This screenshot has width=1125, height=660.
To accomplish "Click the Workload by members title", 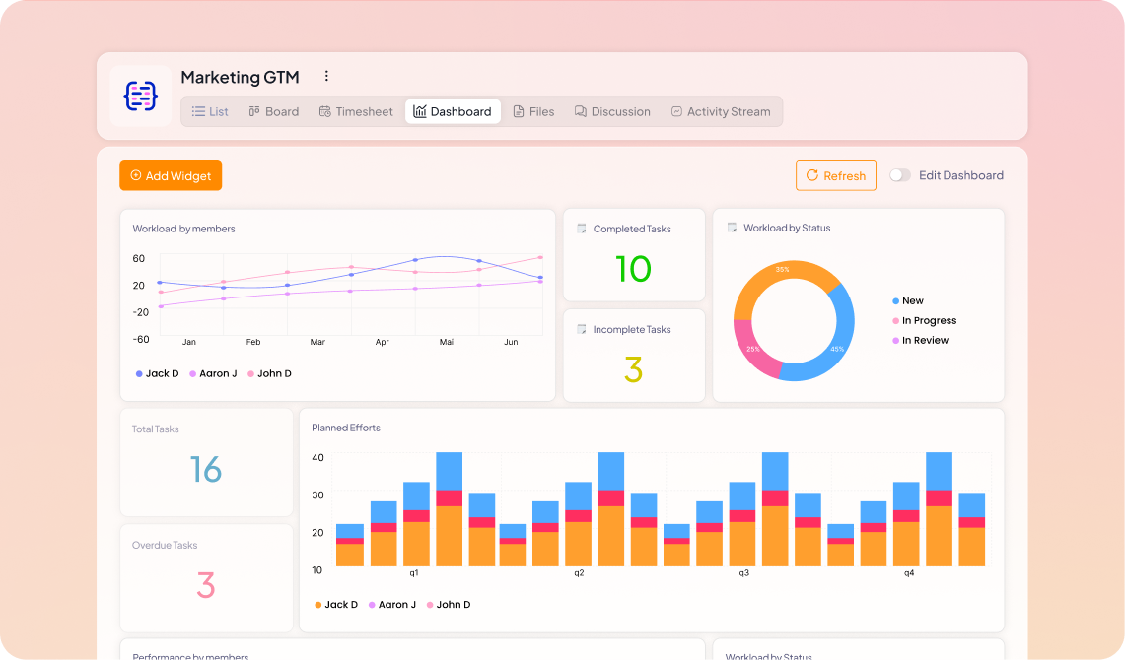I will pos(183,229).
